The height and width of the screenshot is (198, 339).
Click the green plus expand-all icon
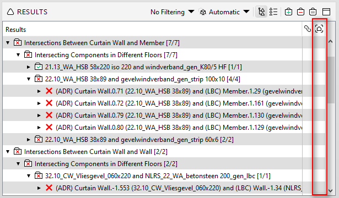(x=288, y=12)
